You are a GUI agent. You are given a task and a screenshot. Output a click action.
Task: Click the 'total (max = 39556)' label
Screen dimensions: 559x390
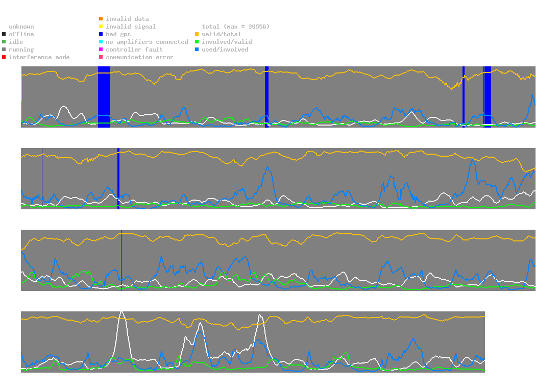pyautogui.click(x=236, y=27)
